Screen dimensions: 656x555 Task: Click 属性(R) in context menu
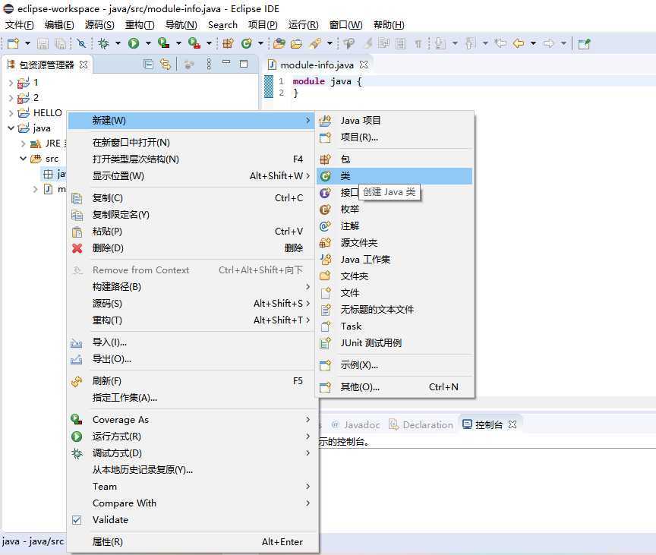[x=192, y=541]
